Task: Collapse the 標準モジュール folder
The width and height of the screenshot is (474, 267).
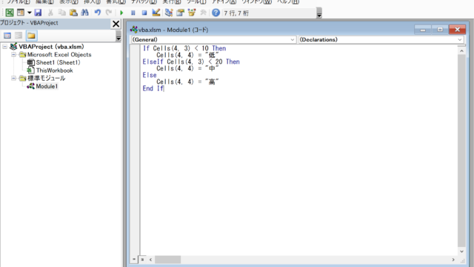Action: (13, 78)
